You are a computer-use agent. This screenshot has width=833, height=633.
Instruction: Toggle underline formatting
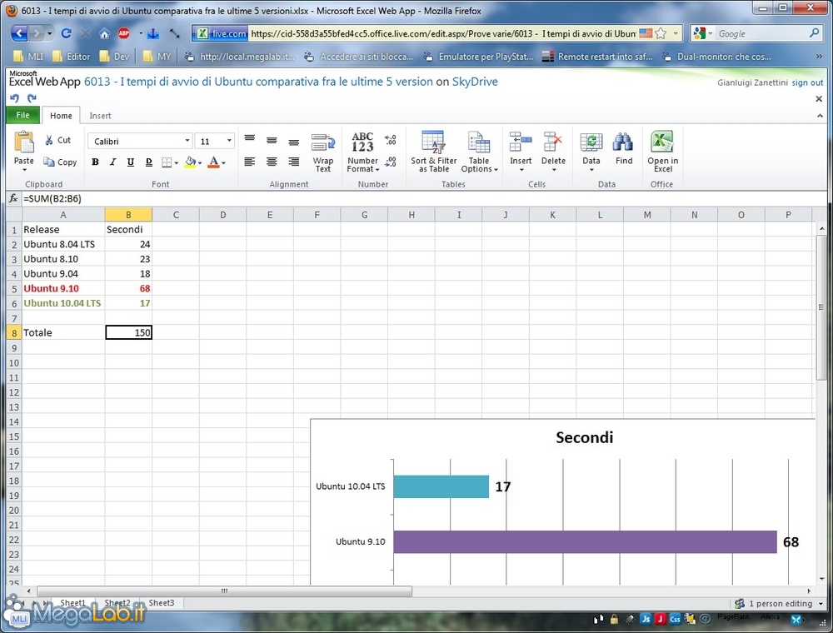point(130,162)
